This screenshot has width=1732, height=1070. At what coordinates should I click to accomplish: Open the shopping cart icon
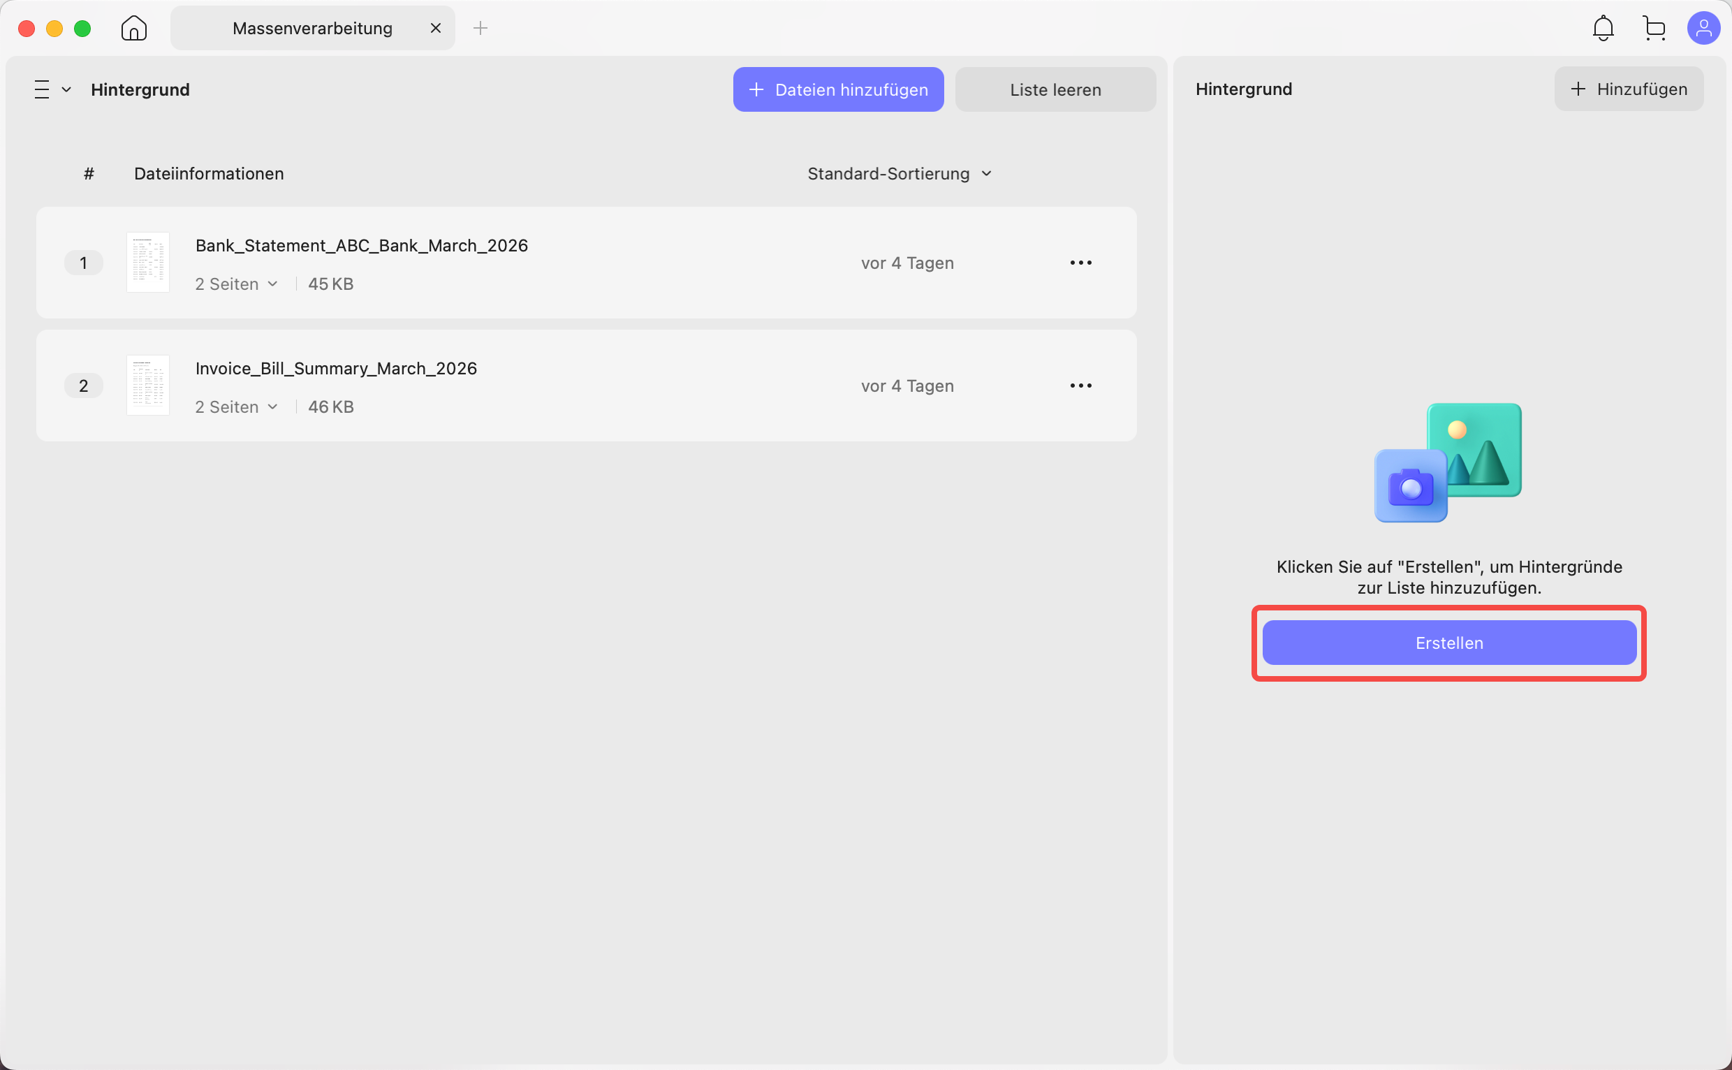click(x=1654, y=29)
